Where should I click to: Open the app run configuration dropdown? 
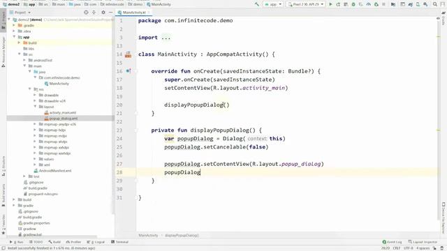pyautogui.click(x=273, y=4)
